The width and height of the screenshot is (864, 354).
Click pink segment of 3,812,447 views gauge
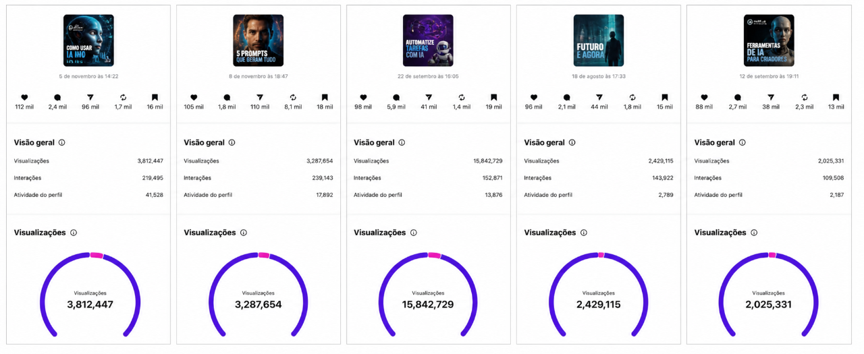click(x=97, y=255)
